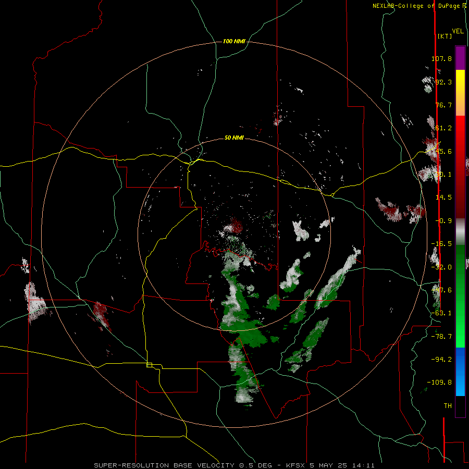Click the 61.2 velocity scale value
Image resolution: width=469 pixels, height=469 pixels.
click(x=443, y=128)
